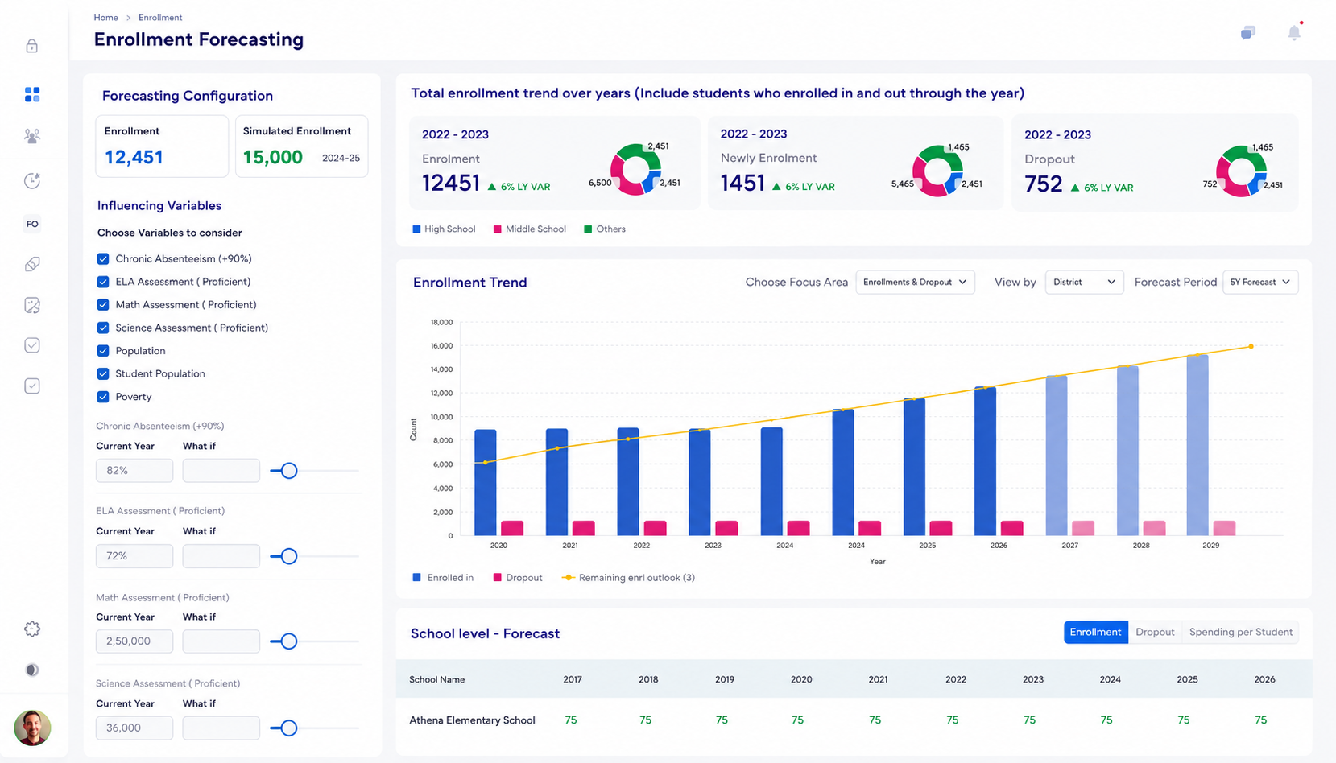Click the 2026 dropout bar
The height and width of the screenshot is (763, 1336).
(1012, 528)
